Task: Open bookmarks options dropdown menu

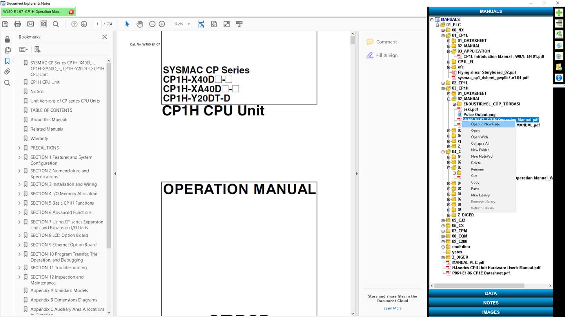Action: click(24, 49)
